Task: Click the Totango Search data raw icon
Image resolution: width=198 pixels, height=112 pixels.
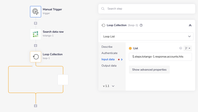Action: coord(36,34)
